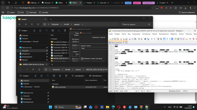Open the Кодировки menu in Notepad++

(x=136, y=34)
